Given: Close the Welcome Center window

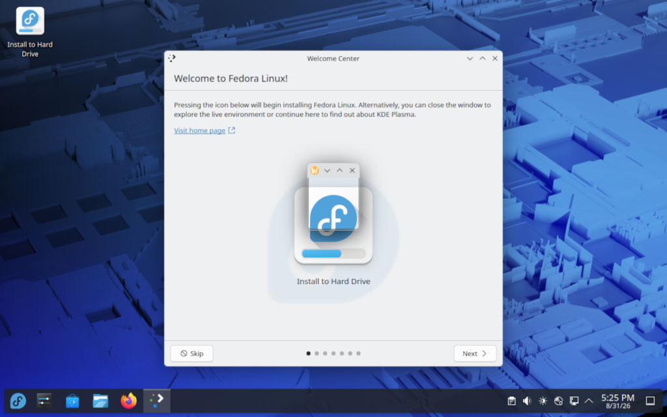Looking at the screenshot, I should point(495,58).
